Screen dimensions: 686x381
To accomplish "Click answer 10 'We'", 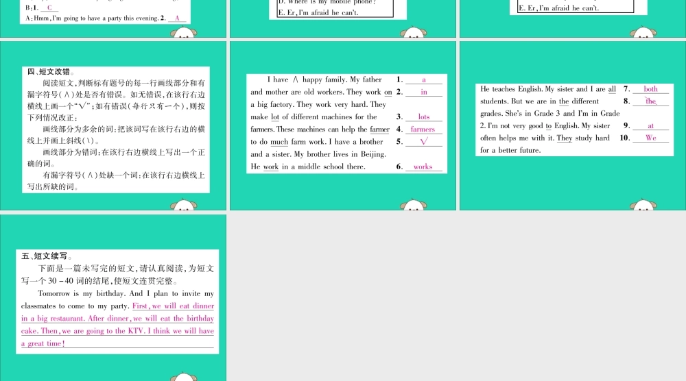I will (650, 138).
